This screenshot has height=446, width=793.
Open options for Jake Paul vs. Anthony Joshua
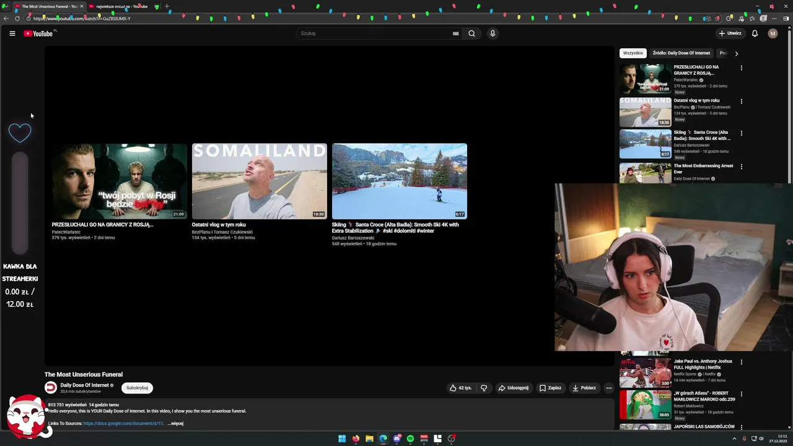(x=742, y=362)
